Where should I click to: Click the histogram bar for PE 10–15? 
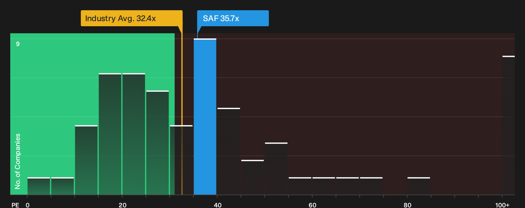pos(86,160)
